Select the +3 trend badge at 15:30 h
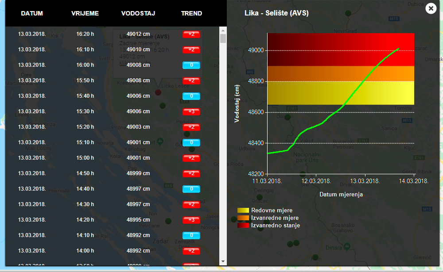This screenshot has width=443, height=272. (x=191, y=111)
